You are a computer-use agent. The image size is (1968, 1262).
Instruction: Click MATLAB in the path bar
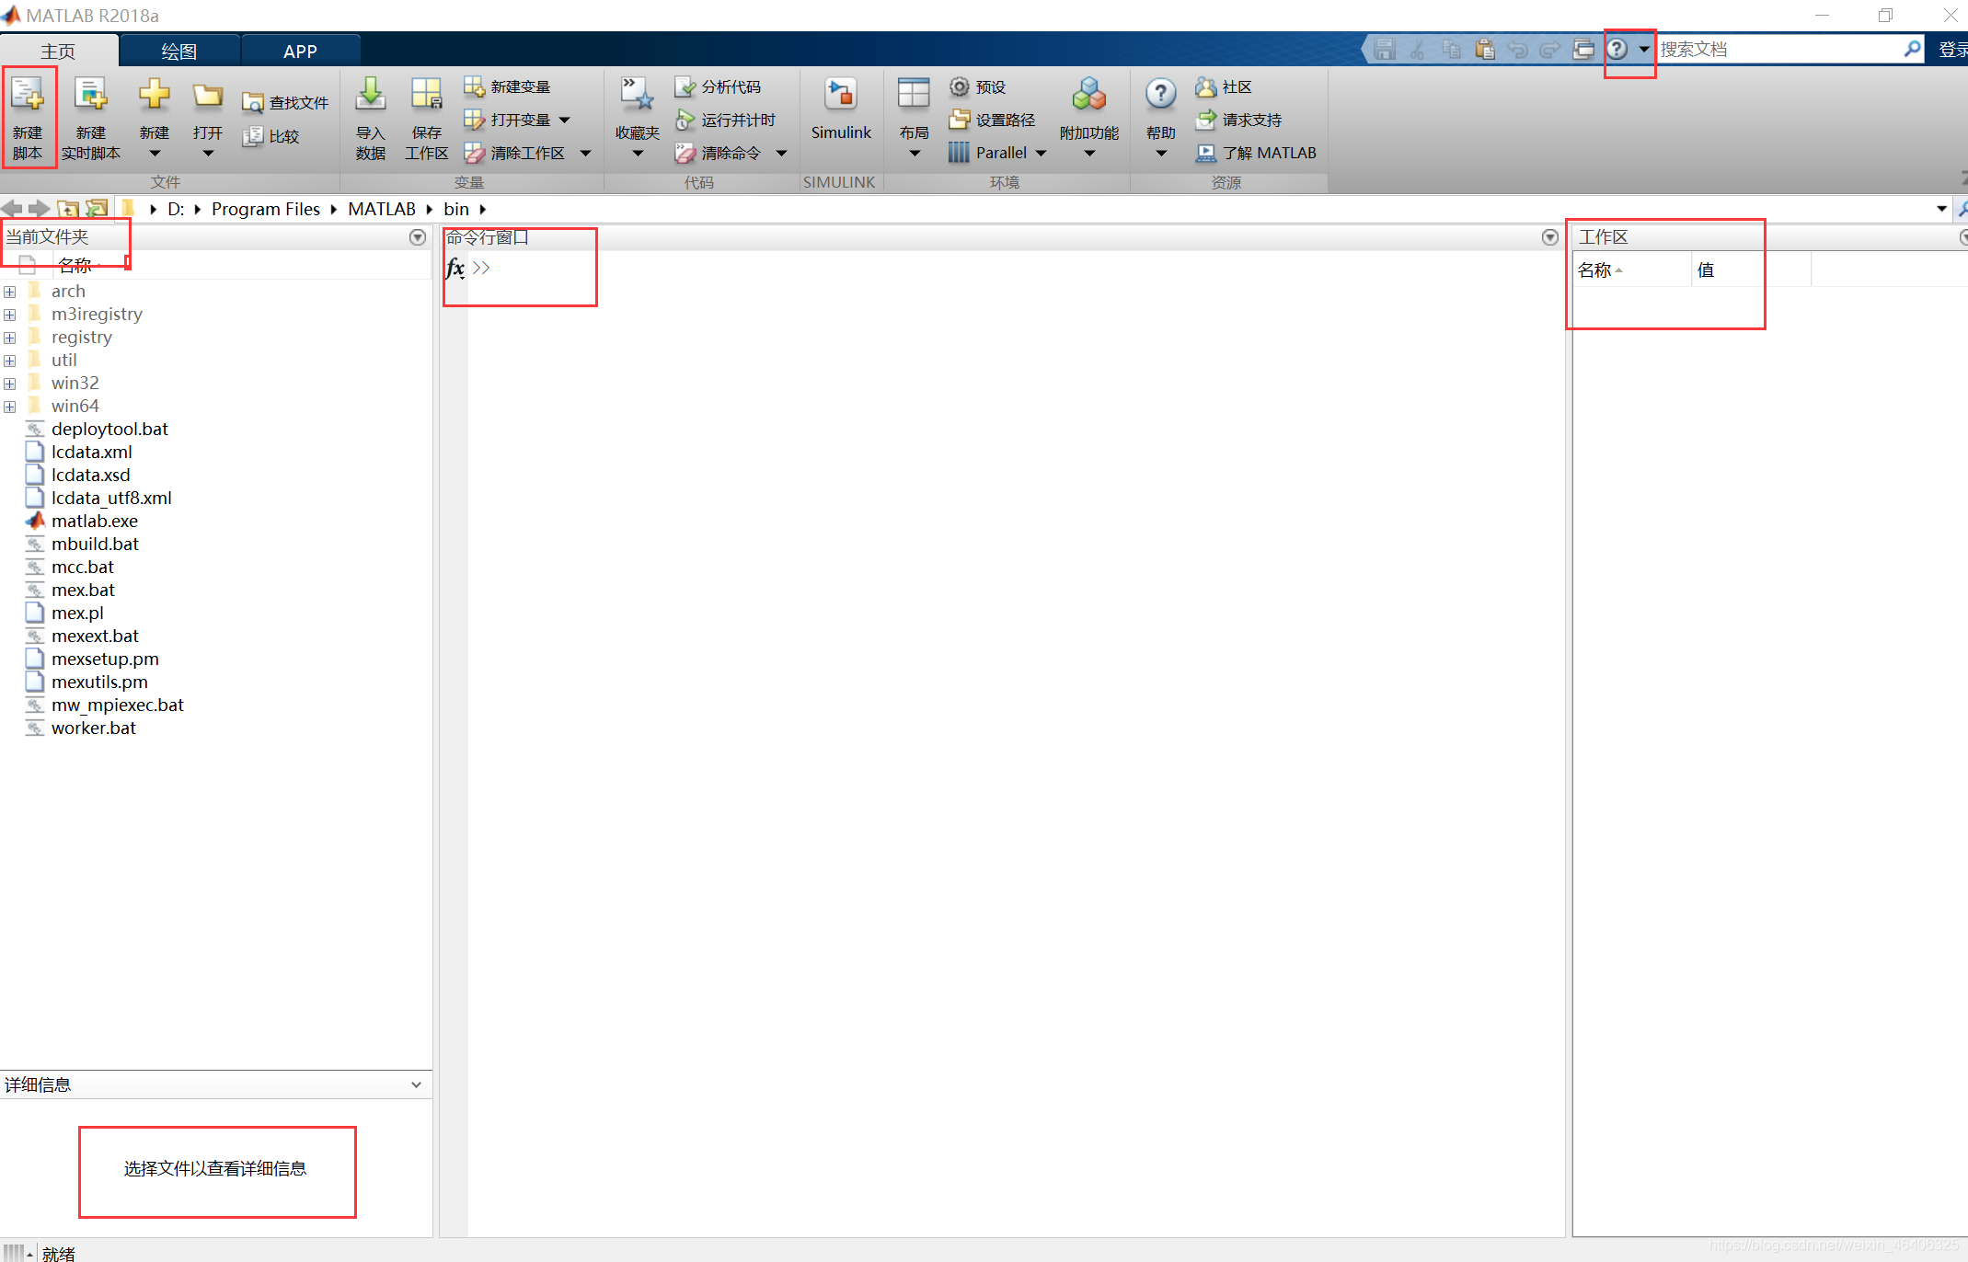pos(382,209)
